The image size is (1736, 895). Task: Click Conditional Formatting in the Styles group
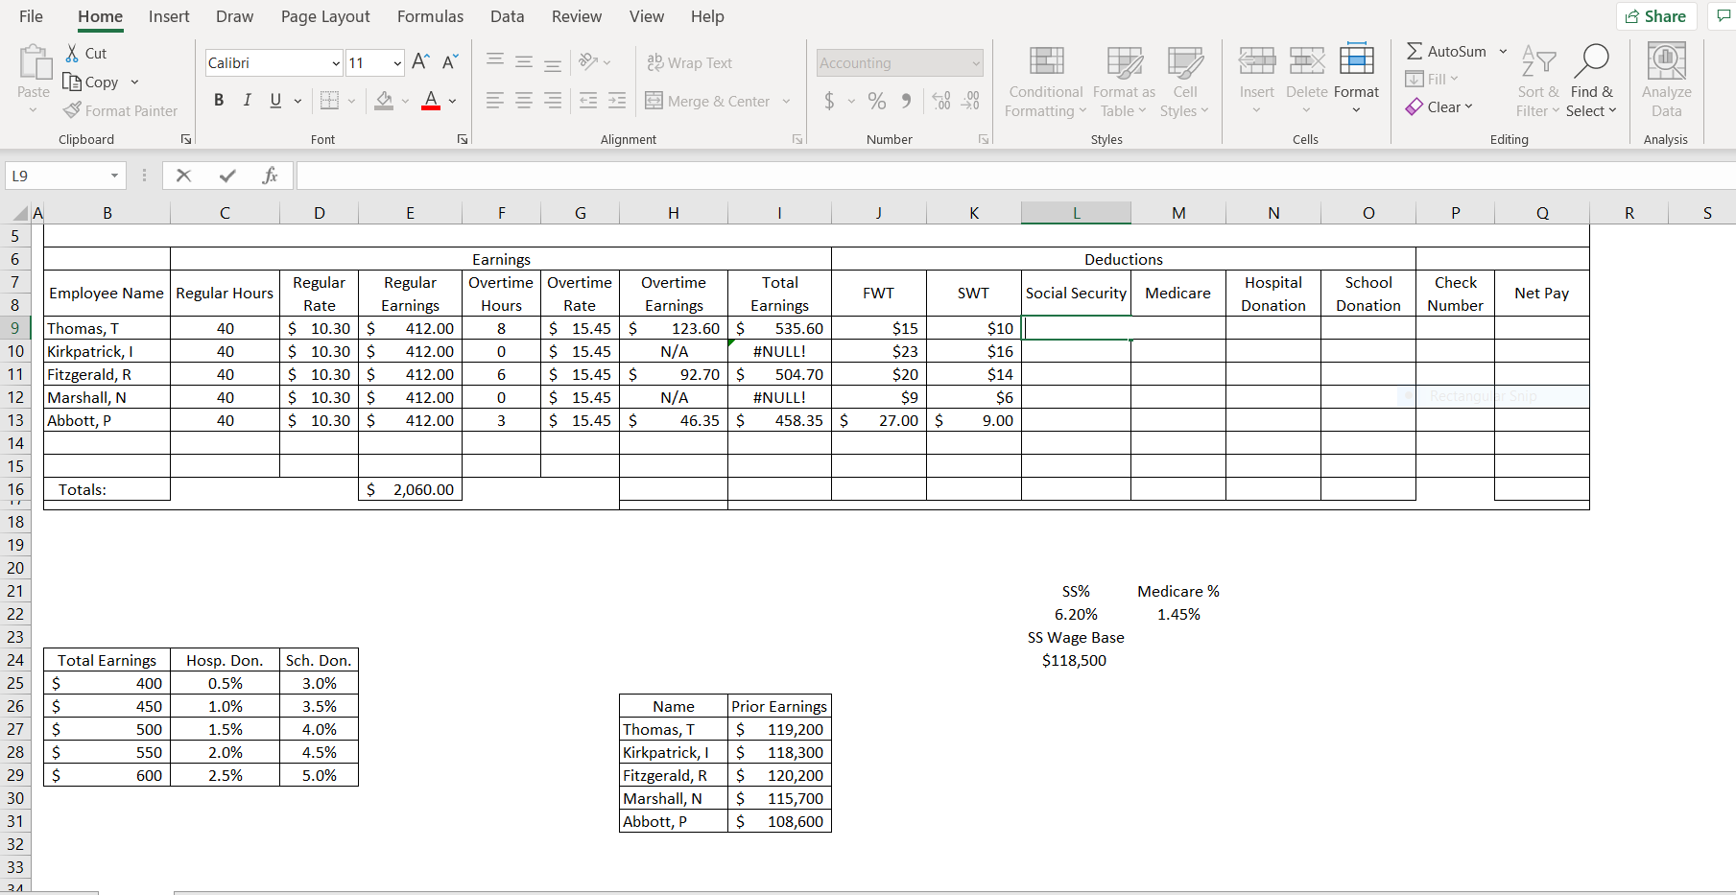(x=1044, y=81)
